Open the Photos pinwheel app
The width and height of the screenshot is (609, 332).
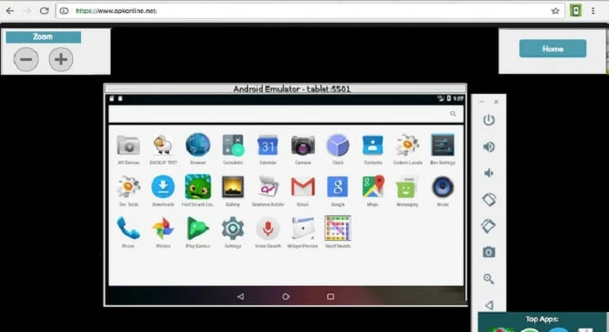tap(163, 229)
